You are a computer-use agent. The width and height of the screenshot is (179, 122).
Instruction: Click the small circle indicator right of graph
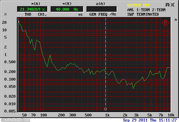[176, 20]
